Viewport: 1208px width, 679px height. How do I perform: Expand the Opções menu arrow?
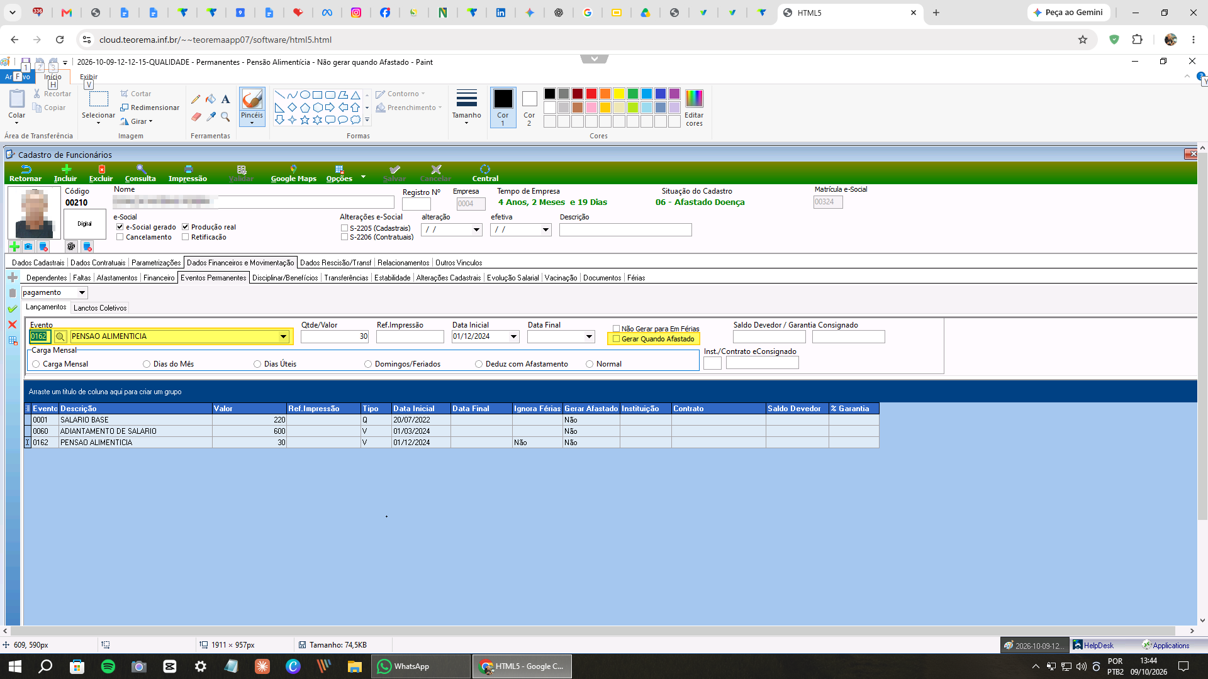(363, 177)
